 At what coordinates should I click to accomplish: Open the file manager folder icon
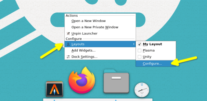click(116, 81)
